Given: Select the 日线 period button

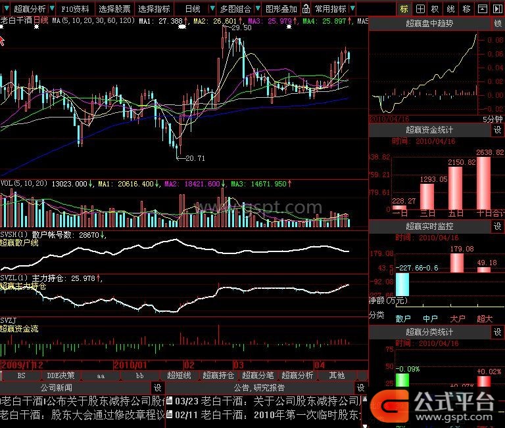Looking at the screenshot, I should [x=193, y=9].
